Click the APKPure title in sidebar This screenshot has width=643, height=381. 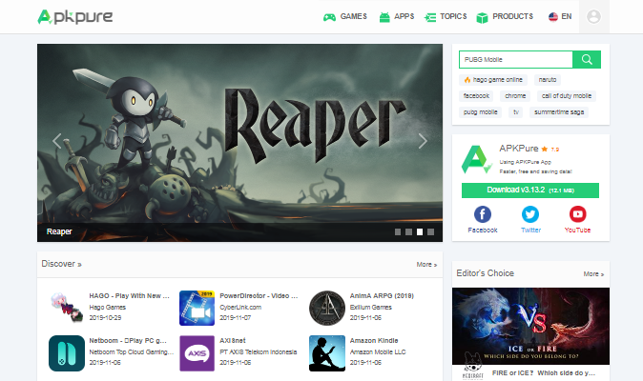point(518,149)
